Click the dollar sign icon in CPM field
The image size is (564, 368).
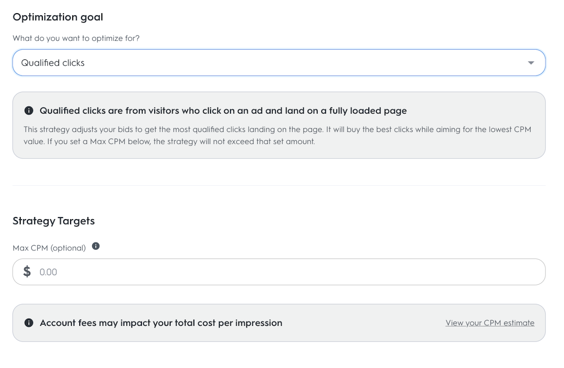pos(27,272)
